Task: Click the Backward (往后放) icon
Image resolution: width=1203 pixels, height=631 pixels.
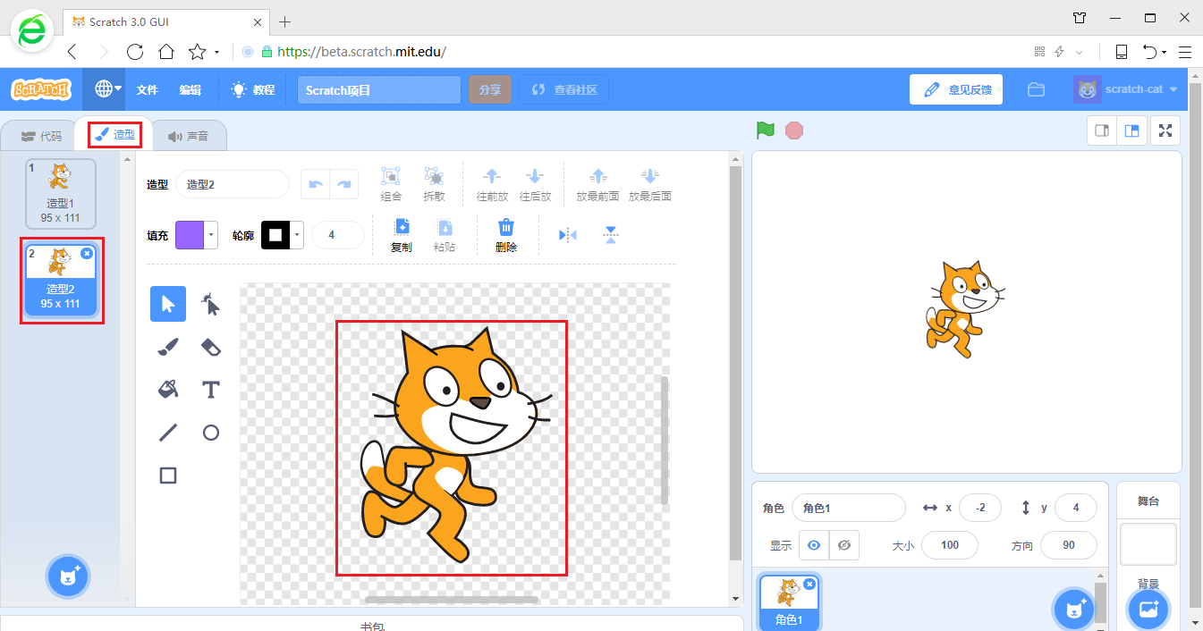Action: [x=534, y=176]
